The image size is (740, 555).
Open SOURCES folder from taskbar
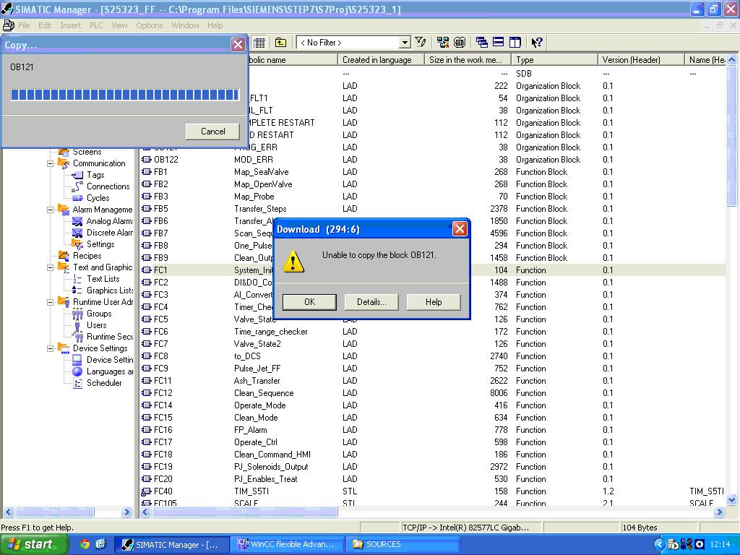402,544
